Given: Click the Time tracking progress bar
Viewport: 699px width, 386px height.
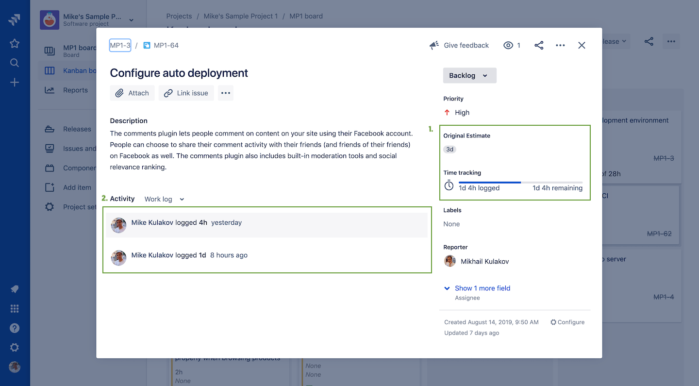Looking at the screenshot, I should click(520, 183).
